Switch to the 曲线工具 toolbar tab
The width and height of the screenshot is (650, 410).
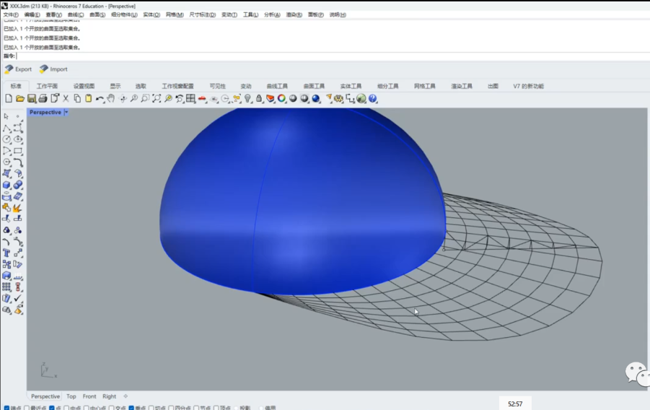(x=277, y=86)
